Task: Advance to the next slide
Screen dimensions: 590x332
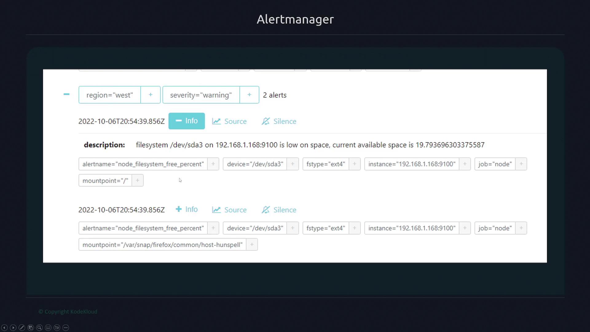Action: (x=13, y=328)
